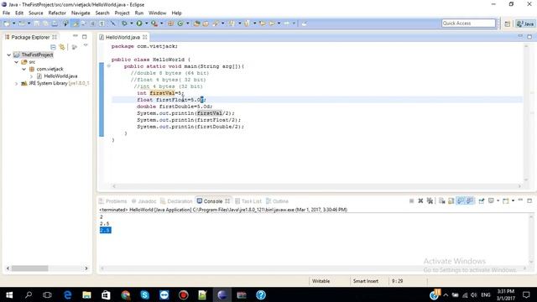Click the Pin Console icon
The height and width of the screenshot is (302, 537).
pyautogui.click(x=482, y=201)
